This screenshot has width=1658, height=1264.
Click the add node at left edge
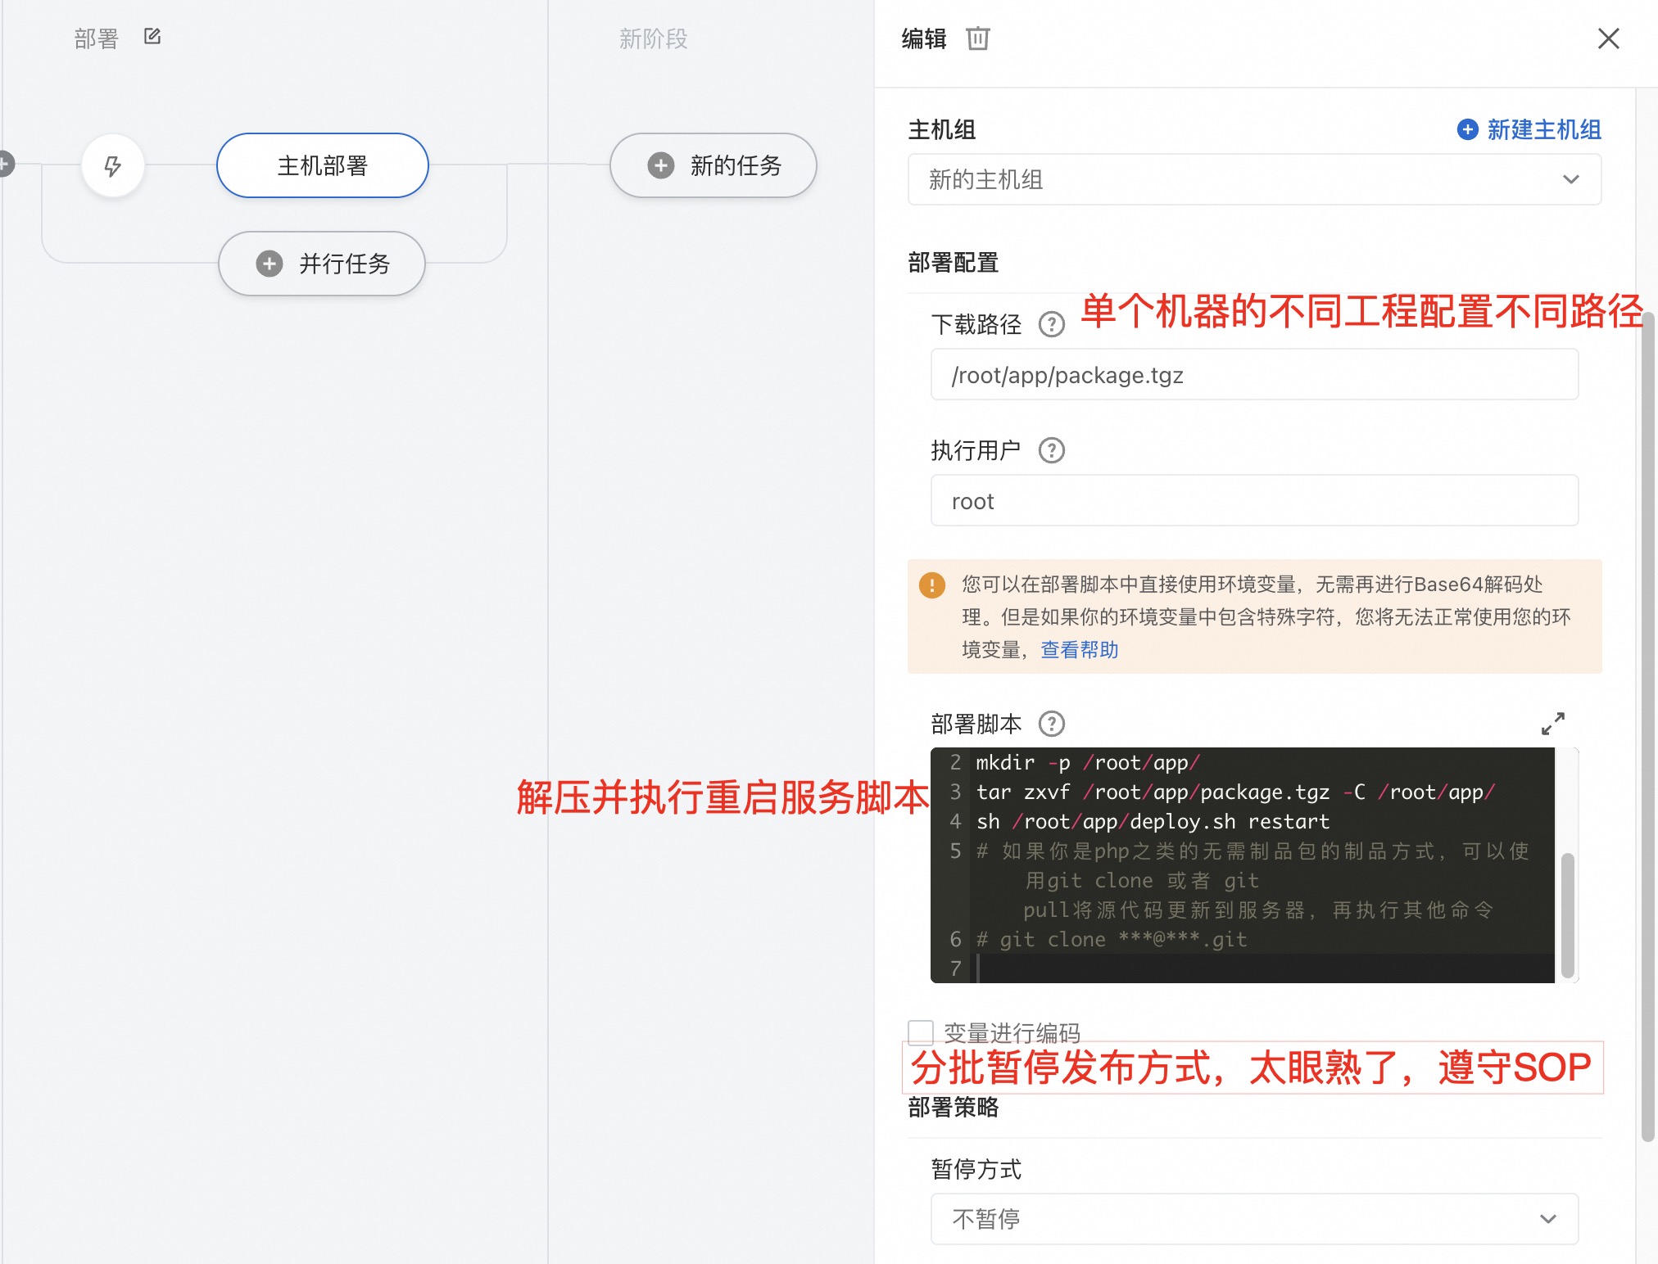5,164
